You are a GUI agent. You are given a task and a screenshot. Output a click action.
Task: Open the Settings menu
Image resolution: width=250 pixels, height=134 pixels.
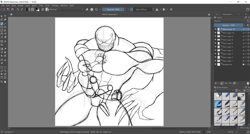tap(55, 6)
